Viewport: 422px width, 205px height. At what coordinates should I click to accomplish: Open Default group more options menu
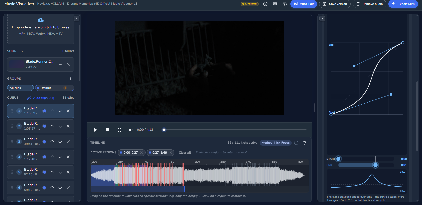71,88
